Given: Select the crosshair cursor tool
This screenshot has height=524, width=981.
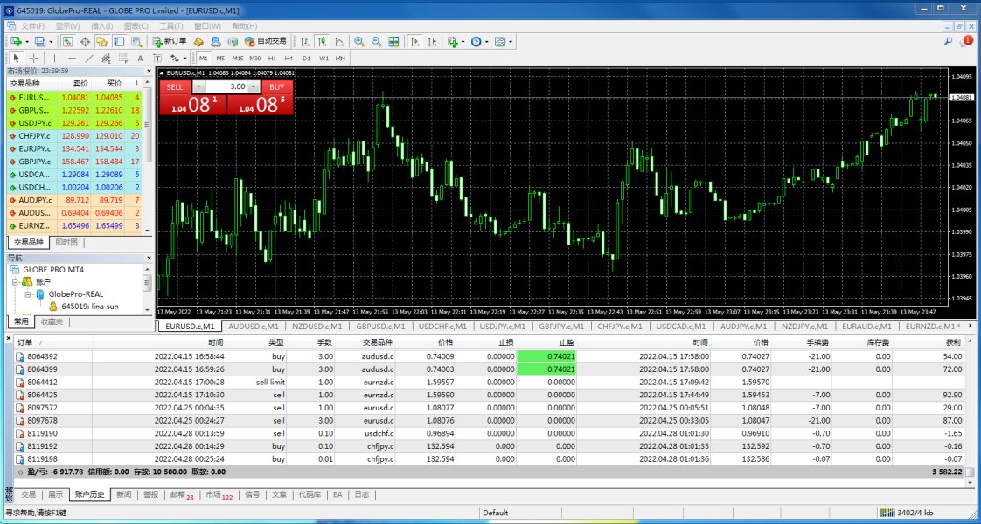Looking at the screenshot, I should pyautogui.click(x=34, y=59).
